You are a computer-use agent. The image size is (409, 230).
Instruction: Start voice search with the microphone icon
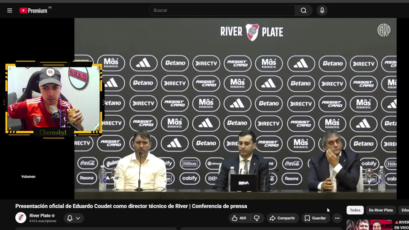coord(322,11)
